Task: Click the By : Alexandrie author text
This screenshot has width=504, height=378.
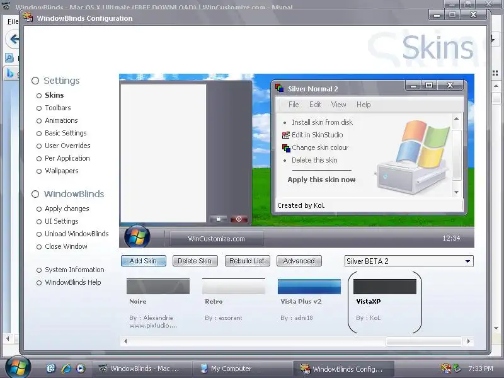Action: tap(151, 318)
